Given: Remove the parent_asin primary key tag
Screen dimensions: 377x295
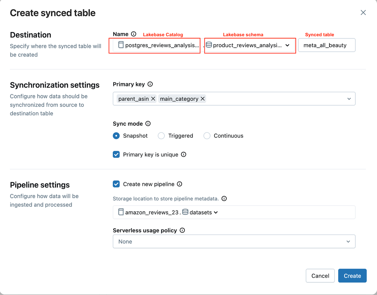Looking at the screenshot, I should [153, 99].
